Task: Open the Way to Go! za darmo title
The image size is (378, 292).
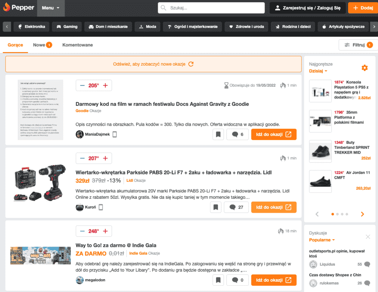Action: click(116, 245)
